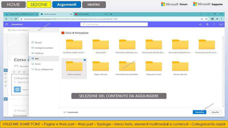The height and width of the screenshot is (128, 228).
Task: Open the Microsoft Forum link
Action: [x=174, y=4]
